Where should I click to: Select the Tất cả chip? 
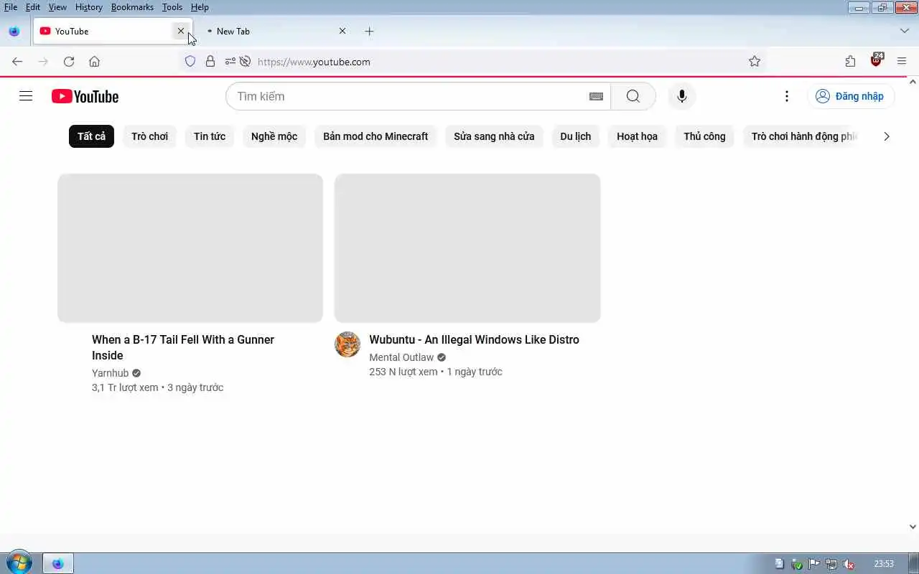[91, 136]
